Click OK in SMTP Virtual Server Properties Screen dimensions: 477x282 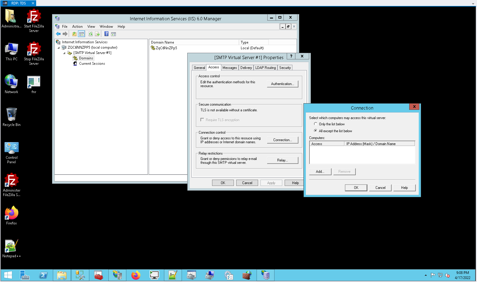point(223,183)
